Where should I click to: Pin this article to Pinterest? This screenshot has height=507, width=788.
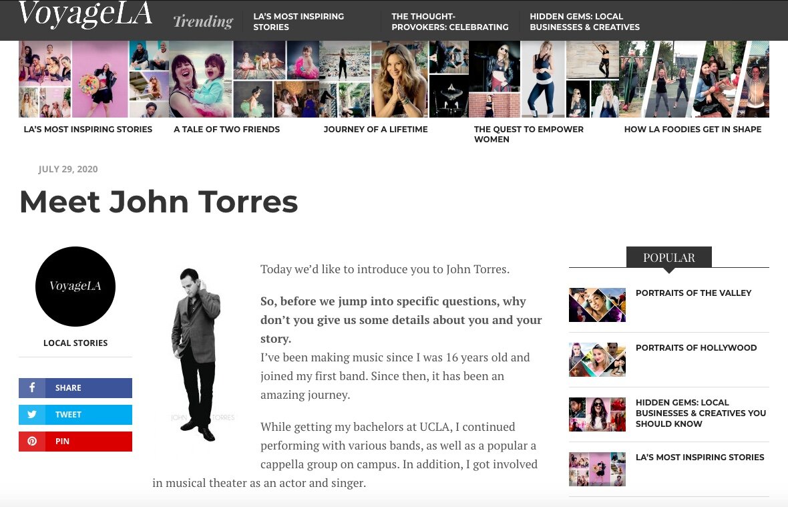tap(75, 441)
